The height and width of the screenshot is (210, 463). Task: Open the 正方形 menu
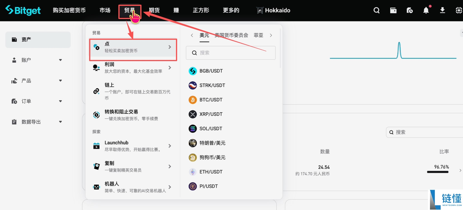[201, 10]
